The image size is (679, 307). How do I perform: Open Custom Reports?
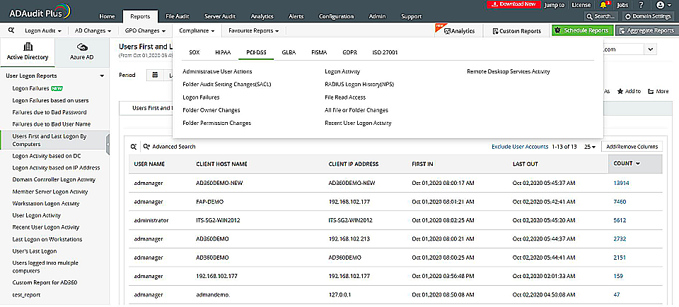(517, 31)
